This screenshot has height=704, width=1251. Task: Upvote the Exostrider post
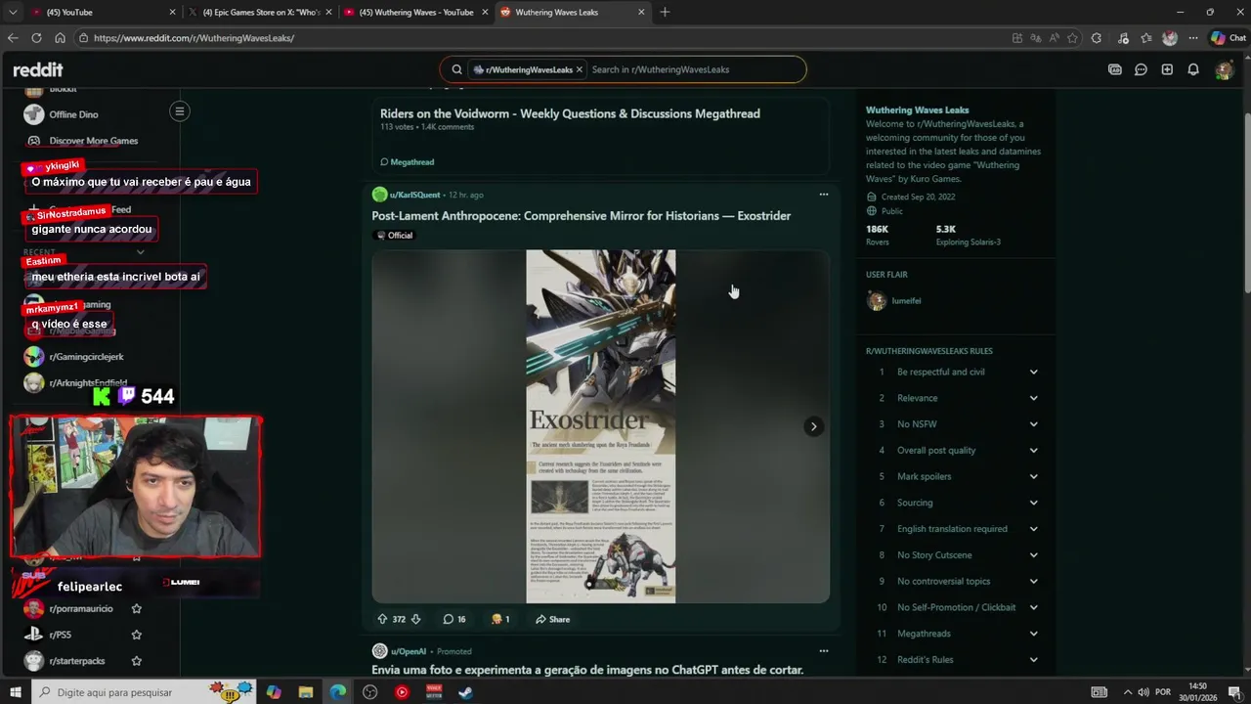tap(382, 619)
